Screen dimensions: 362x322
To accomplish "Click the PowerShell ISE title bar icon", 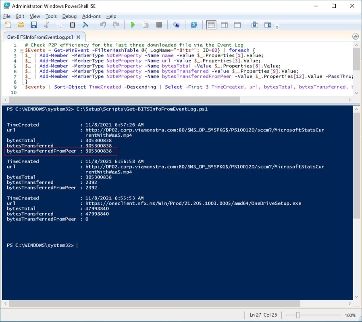I will tap(7, 6).
